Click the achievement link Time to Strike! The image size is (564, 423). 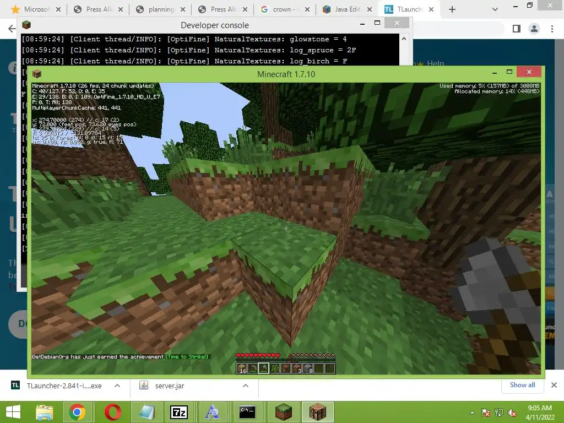pos(187,356)
